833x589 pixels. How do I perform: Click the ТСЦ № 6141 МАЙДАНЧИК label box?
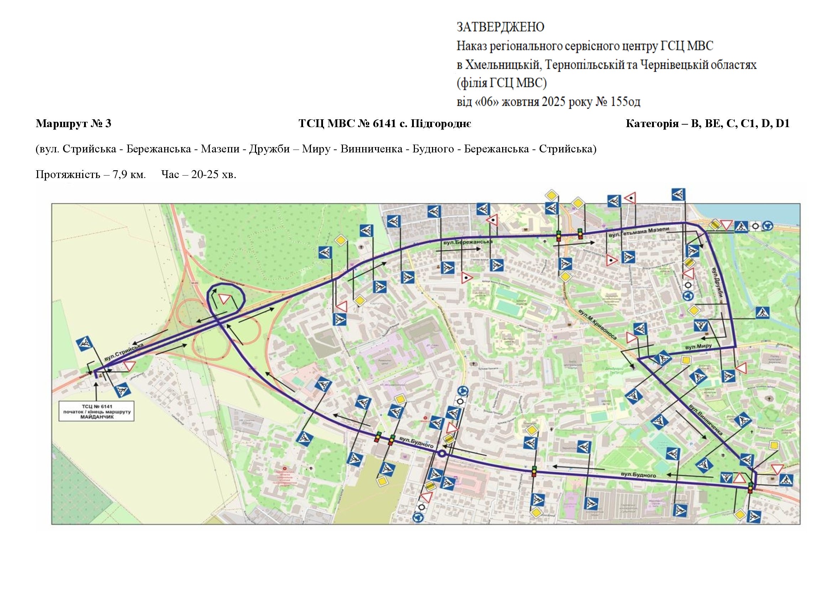click(x=97, y=411)
